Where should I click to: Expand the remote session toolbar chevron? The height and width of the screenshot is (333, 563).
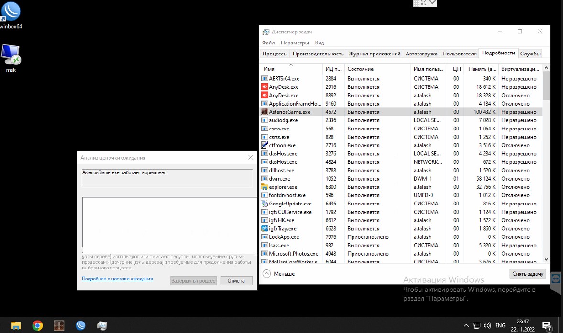[x=432, y=3]
